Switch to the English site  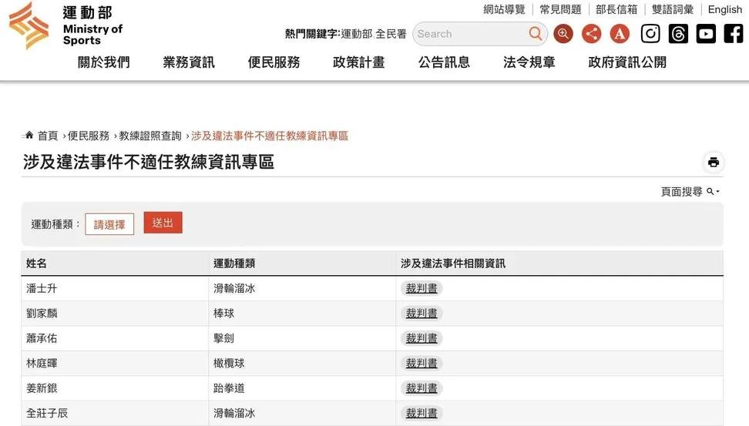724,9
